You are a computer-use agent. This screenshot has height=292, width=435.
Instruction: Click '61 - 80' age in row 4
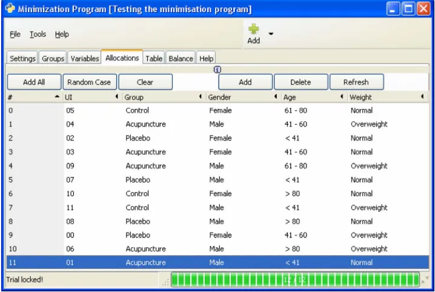pyautogui.click(x=296, y=166)
